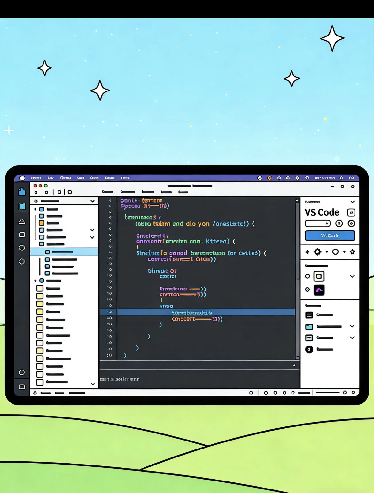Click the gray window icon in the right panel

(309, 338)
